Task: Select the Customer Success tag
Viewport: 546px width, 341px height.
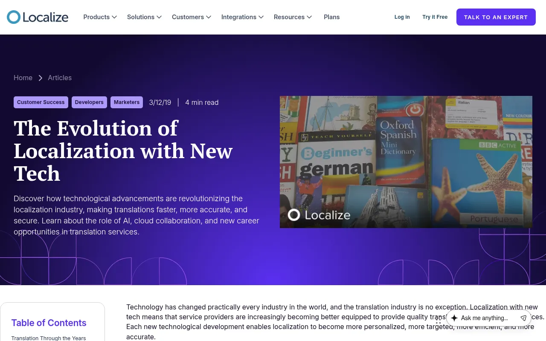Action: tap(41, 102)
